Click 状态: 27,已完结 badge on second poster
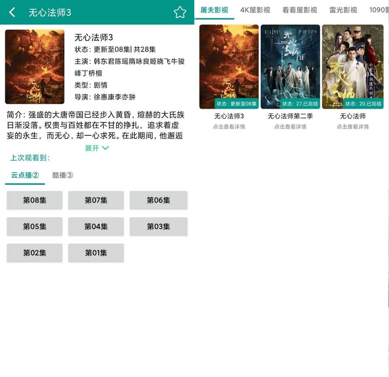 300,104
